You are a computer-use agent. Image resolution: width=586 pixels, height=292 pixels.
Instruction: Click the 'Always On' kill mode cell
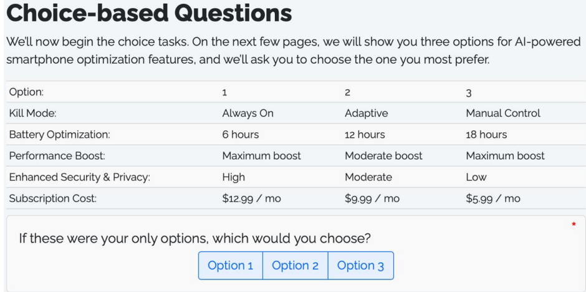point(247,113)
